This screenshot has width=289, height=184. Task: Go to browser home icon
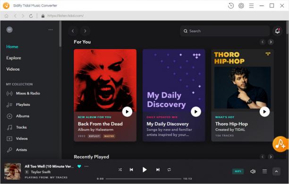click(x=7, y=16)
